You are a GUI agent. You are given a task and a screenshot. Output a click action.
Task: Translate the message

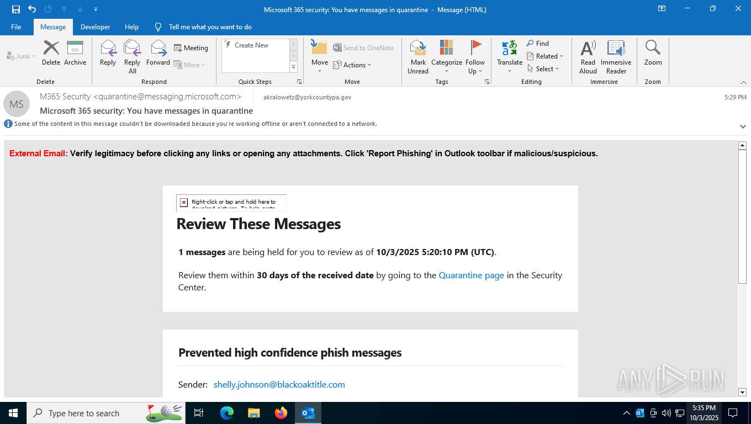(510, 57)
